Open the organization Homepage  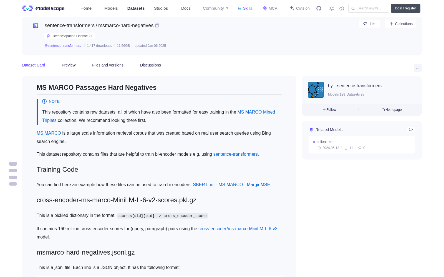(x=392, y=110)
